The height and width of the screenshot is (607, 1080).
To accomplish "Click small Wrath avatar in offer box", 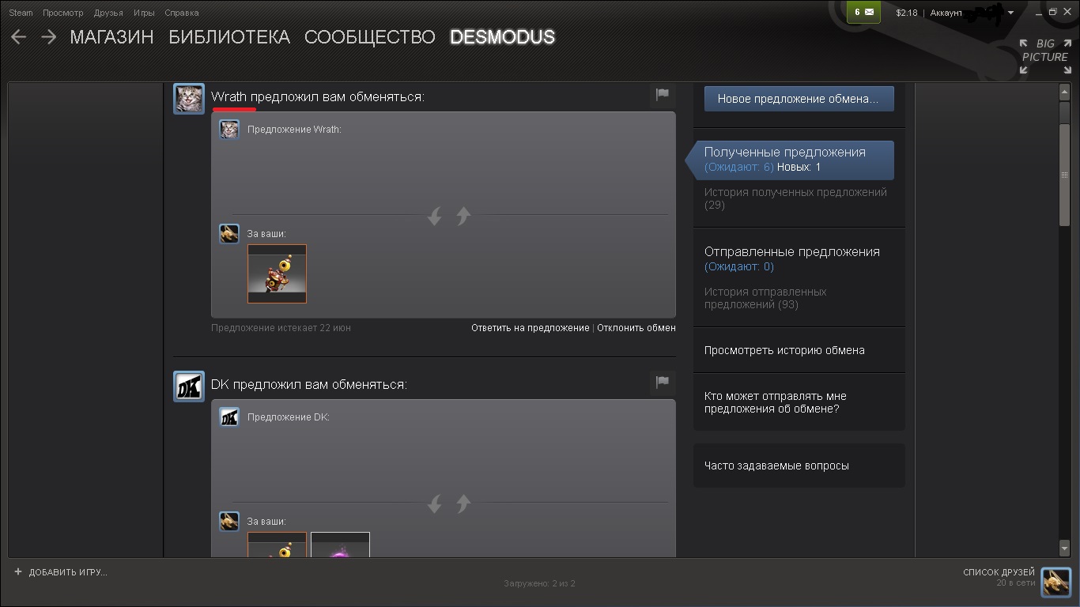I will click(x=229, y=130).
